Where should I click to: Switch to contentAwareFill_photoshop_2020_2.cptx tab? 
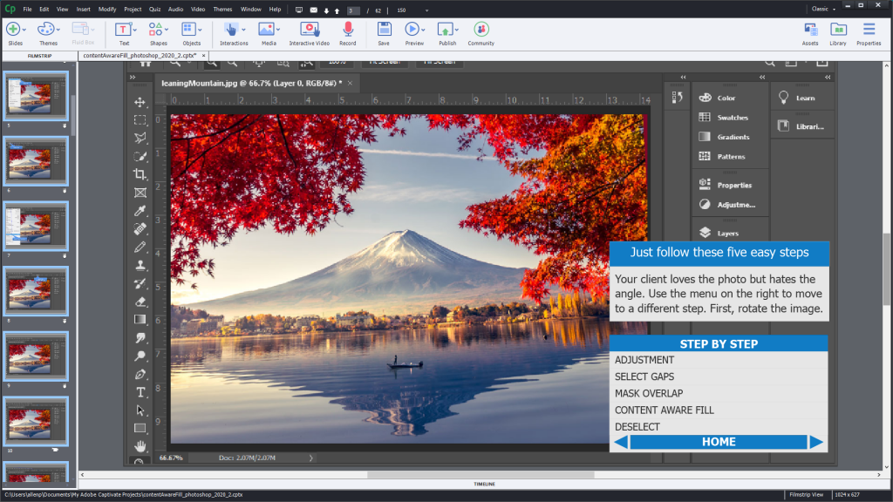[x=140, y=55]
